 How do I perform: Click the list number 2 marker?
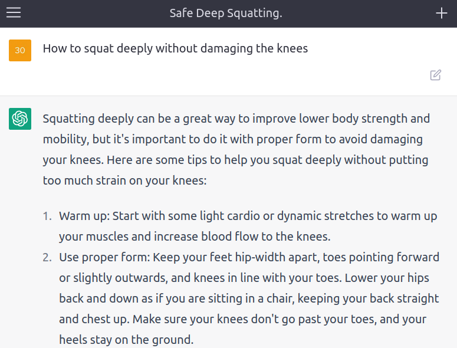click(47, 258)
